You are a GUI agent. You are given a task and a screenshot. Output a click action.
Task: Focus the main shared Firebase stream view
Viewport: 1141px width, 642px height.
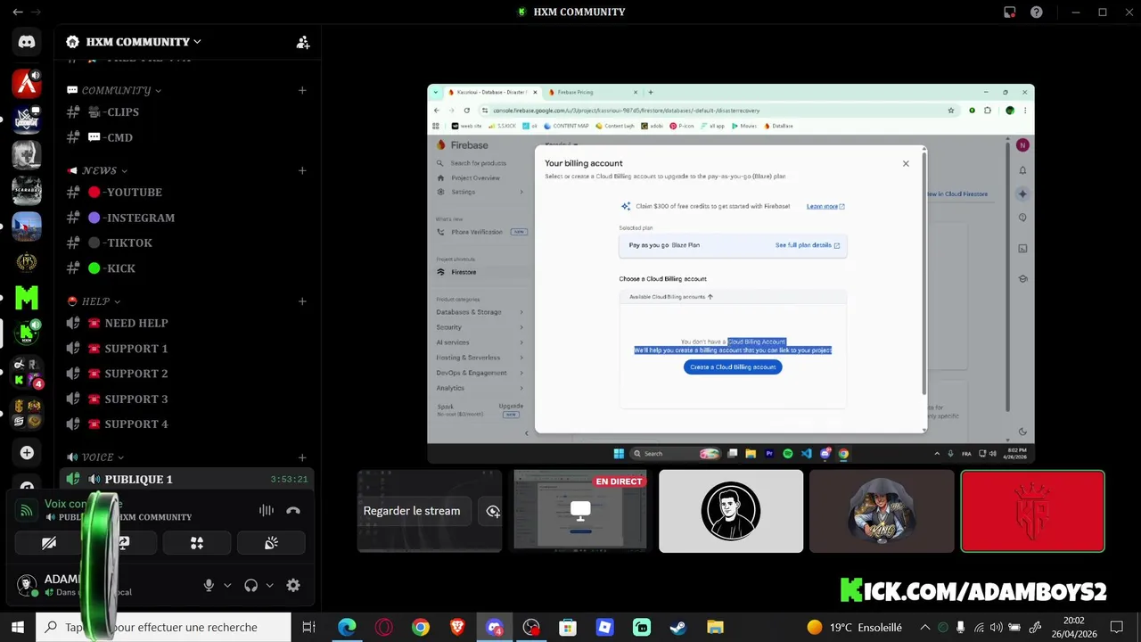coord(731,274)
